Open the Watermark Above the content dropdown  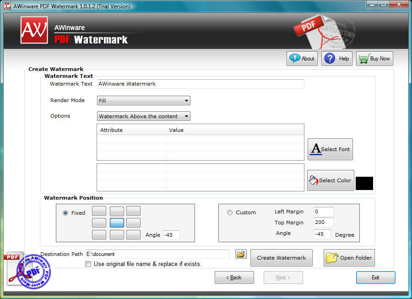[143, 116]
